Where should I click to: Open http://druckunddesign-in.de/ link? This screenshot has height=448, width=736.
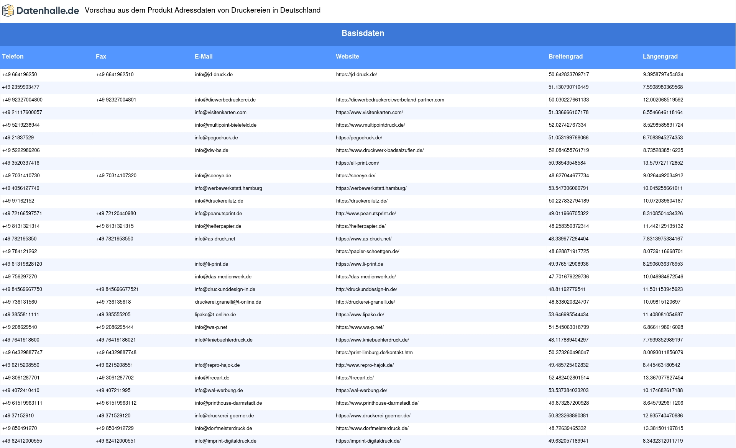pyautogui.click(x=366, y=289)
